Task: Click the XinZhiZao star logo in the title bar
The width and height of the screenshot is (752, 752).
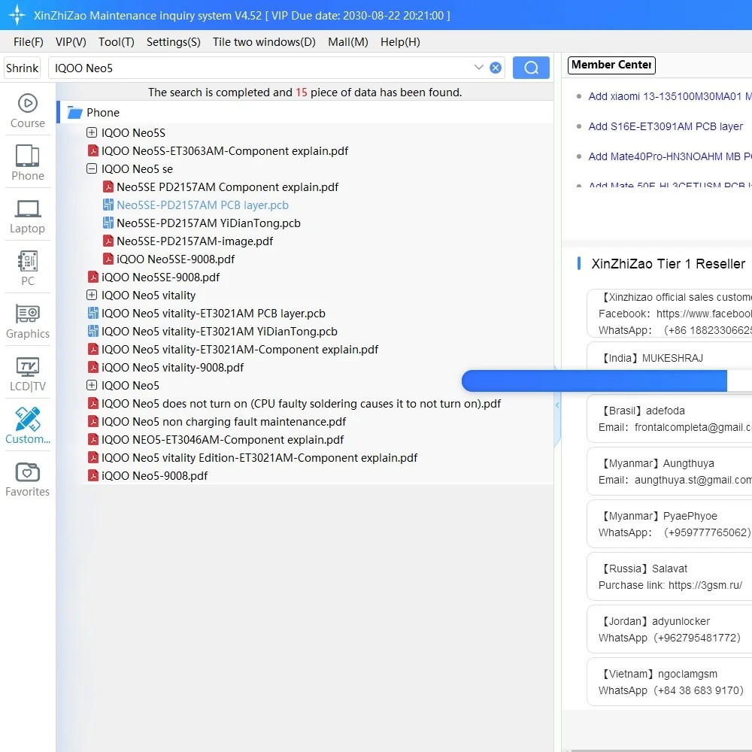Action: point(17,15)
